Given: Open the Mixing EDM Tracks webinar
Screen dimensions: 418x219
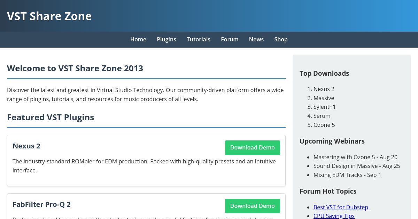Looking at the screenshot, I should [x=347, y=175].
